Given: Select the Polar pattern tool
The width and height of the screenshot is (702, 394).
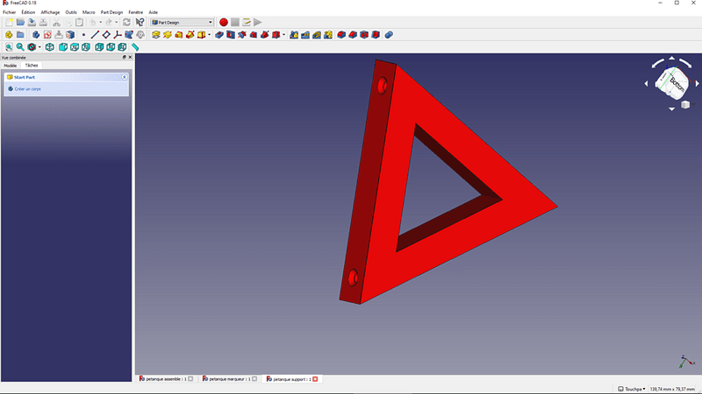Looking at the screenshot, I should click(x=317, y=35).
